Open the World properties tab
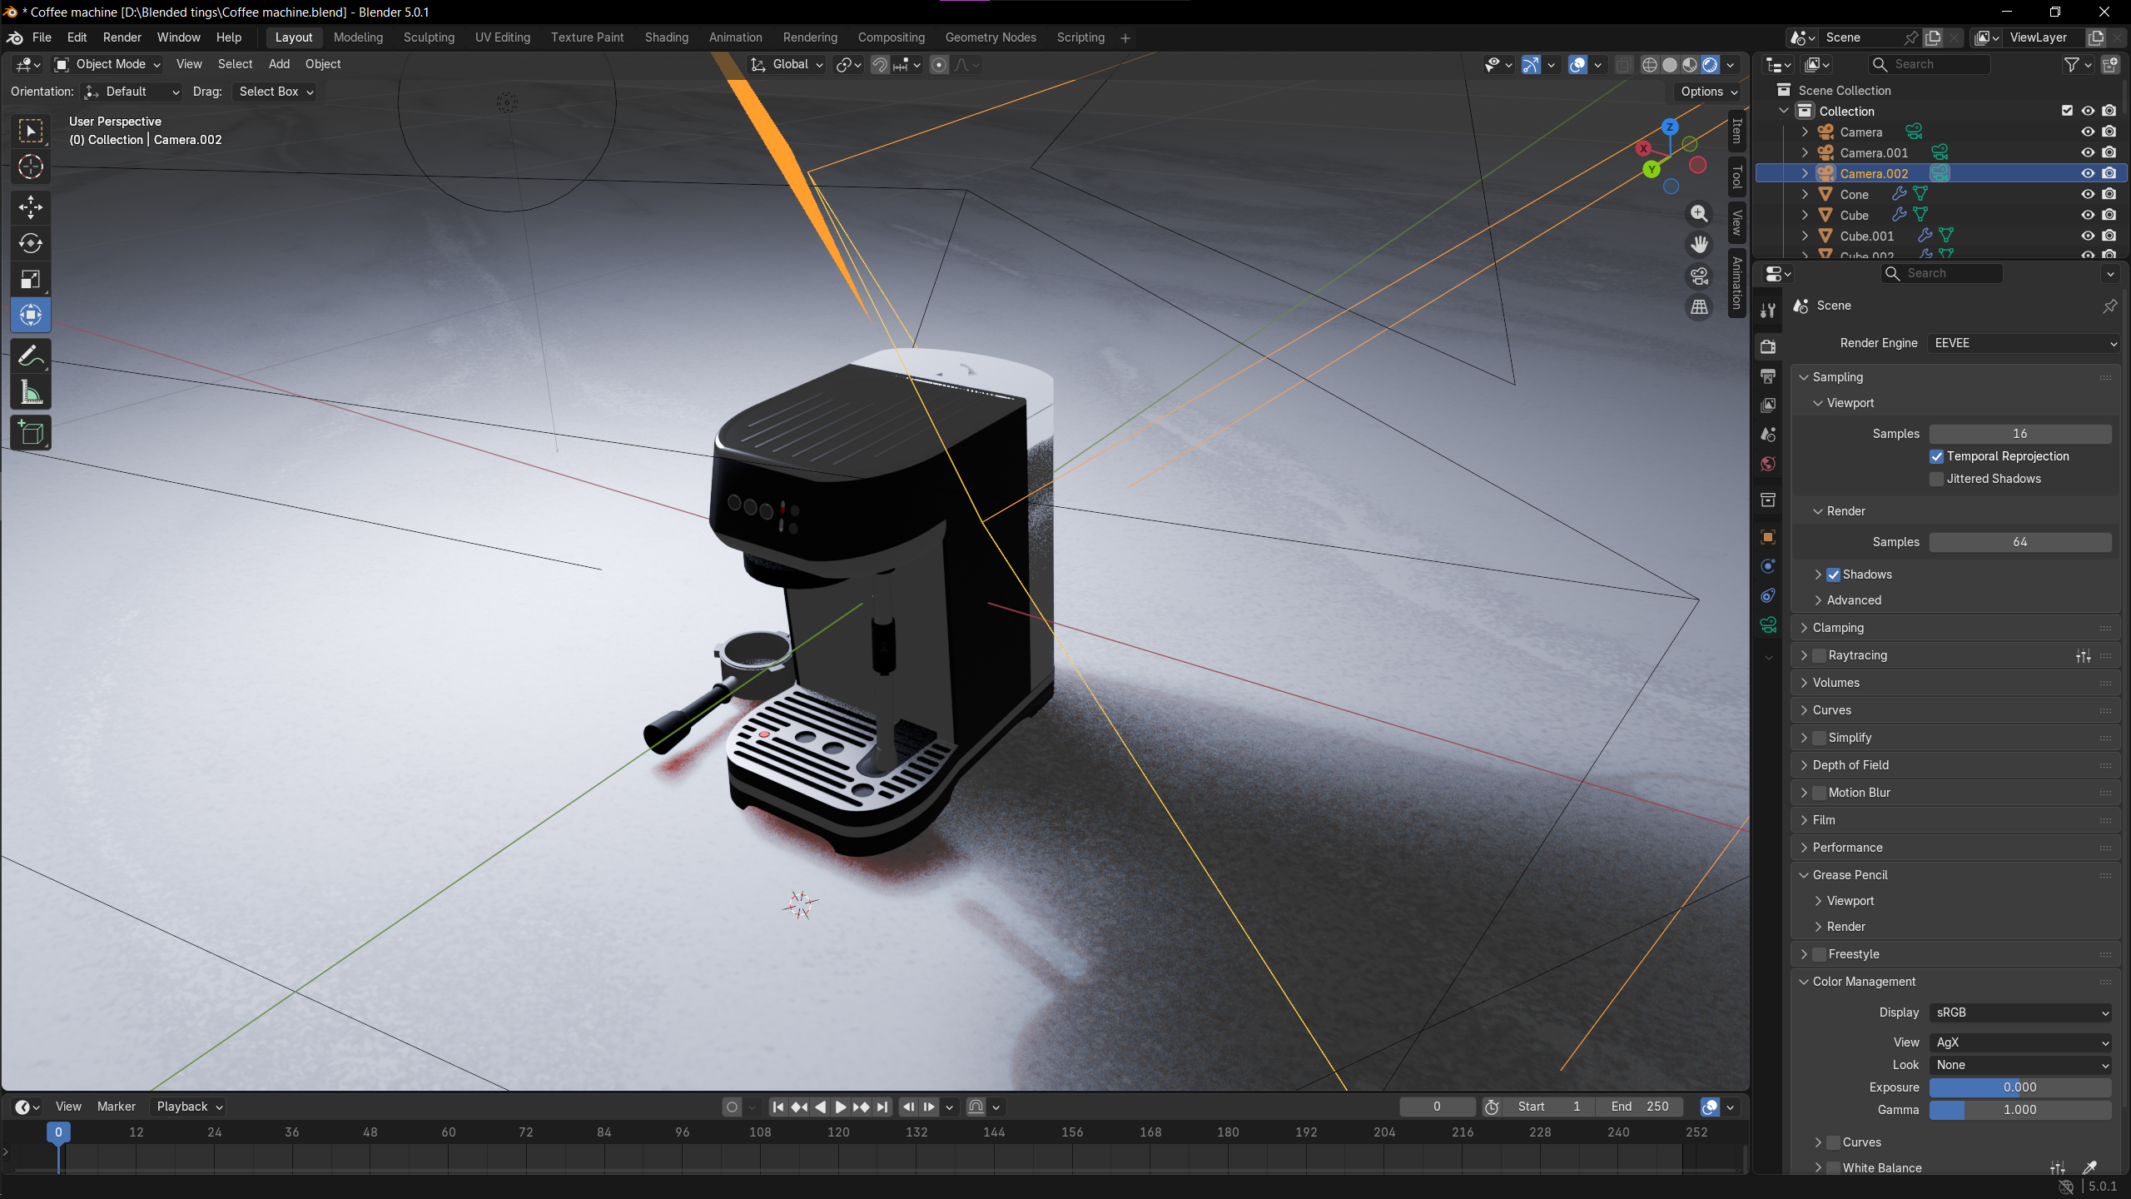Viewport: 2131px width, 1199px height. (1768, 464)
